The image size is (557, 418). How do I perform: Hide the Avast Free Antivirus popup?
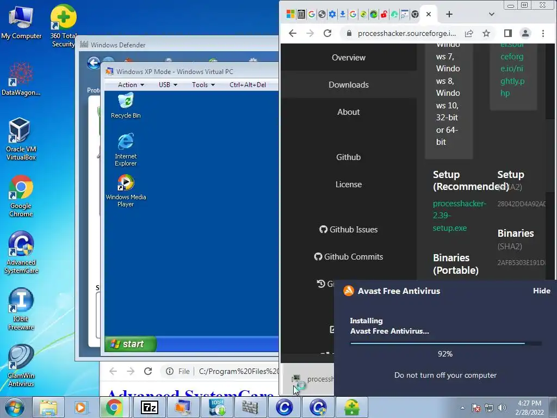541,291
